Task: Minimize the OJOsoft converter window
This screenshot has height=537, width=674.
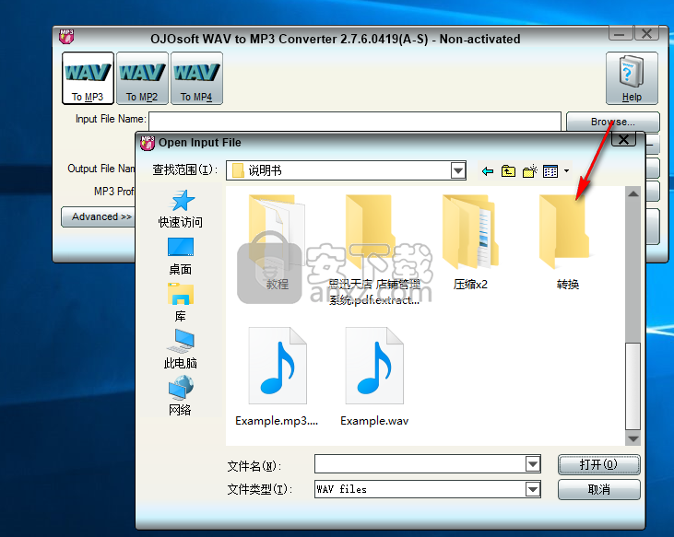Action: (x=620, y=34)
